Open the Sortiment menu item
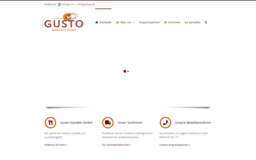 [x=172, y=22]
